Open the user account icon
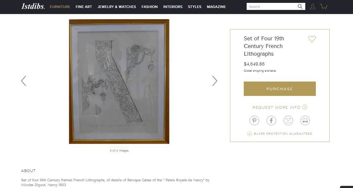Viewport: 353px width, 188px height. pyautogui.click(x=312, y=6)
